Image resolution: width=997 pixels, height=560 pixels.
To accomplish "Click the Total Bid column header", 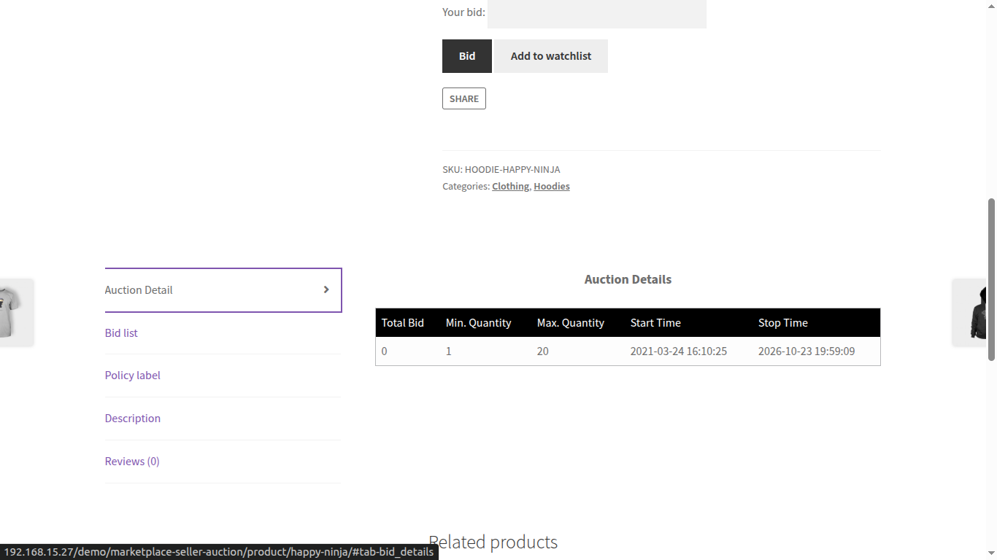I will (x=403, y=323).
